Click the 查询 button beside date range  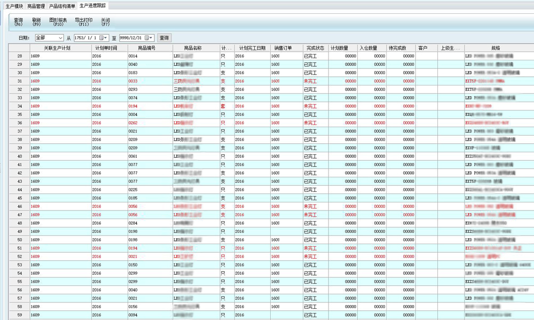164,38
